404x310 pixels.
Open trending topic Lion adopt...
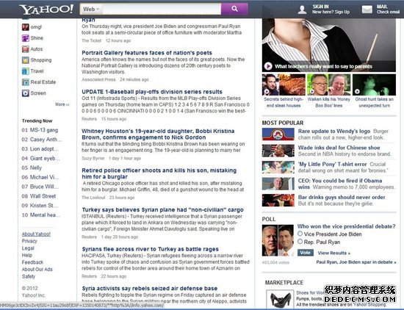tap(44, 149)
